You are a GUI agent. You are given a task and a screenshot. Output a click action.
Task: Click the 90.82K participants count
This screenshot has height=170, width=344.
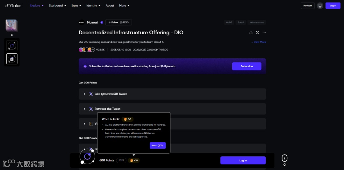click(x=100, y=50)
